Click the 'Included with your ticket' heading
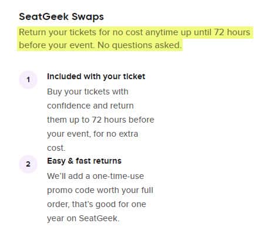The width and height of the screenshot is (269, 227). click(x=96, y=76)
